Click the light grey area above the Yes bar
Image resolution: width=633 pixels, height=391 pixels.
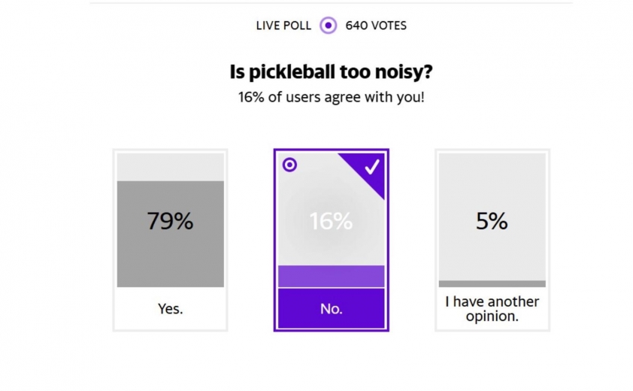point(170,167)
